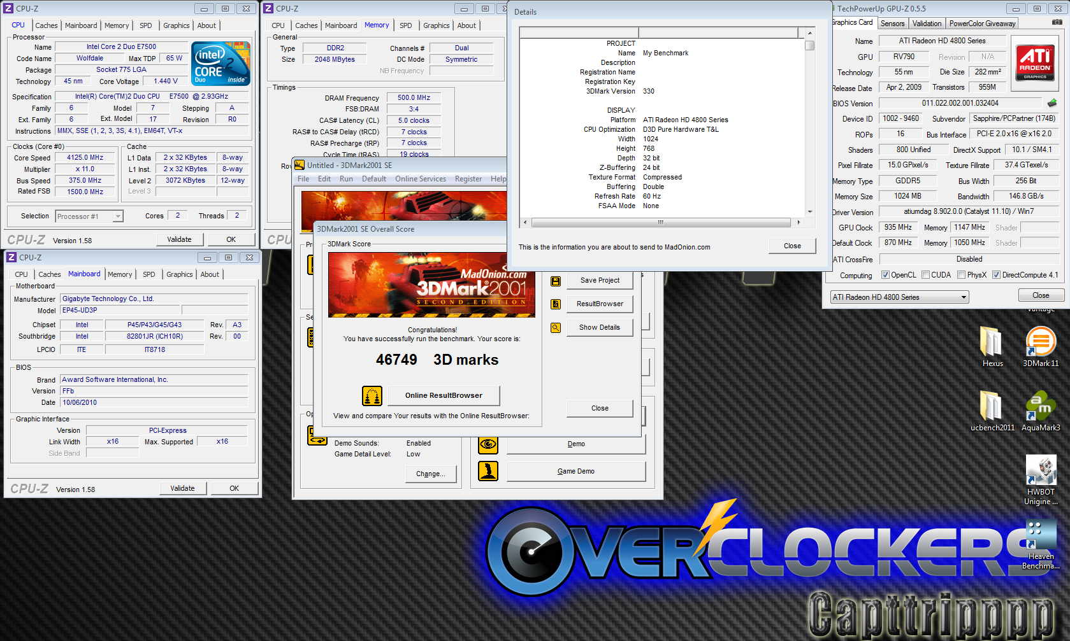The width and height of the screenshot is (1070, 641).
Task: Click the floppy disk icon beside Save Project
Action: point(556,281)
